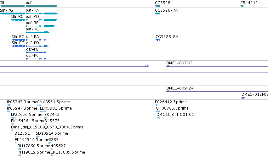
Task: Click the oaf-RC transcript glyph
Action: tap(37, 32)
